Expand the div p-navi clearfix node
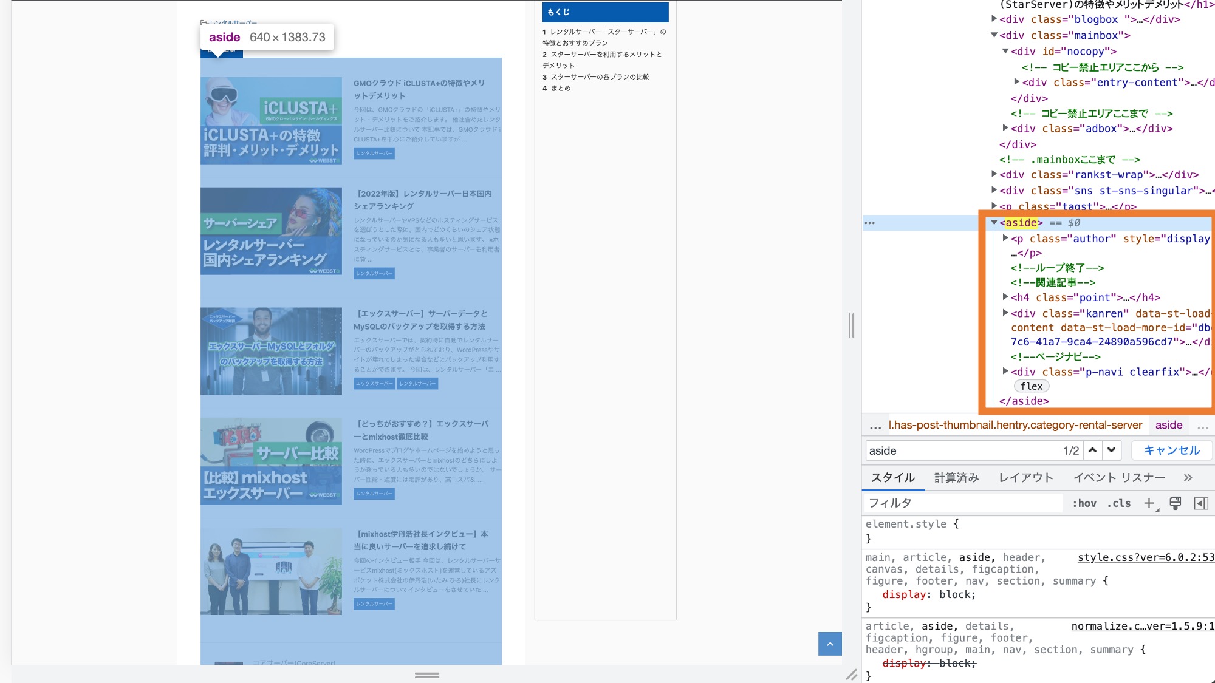 1005,371
